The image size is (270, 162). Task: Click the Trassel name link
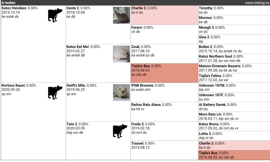click(x=137, y=143)
